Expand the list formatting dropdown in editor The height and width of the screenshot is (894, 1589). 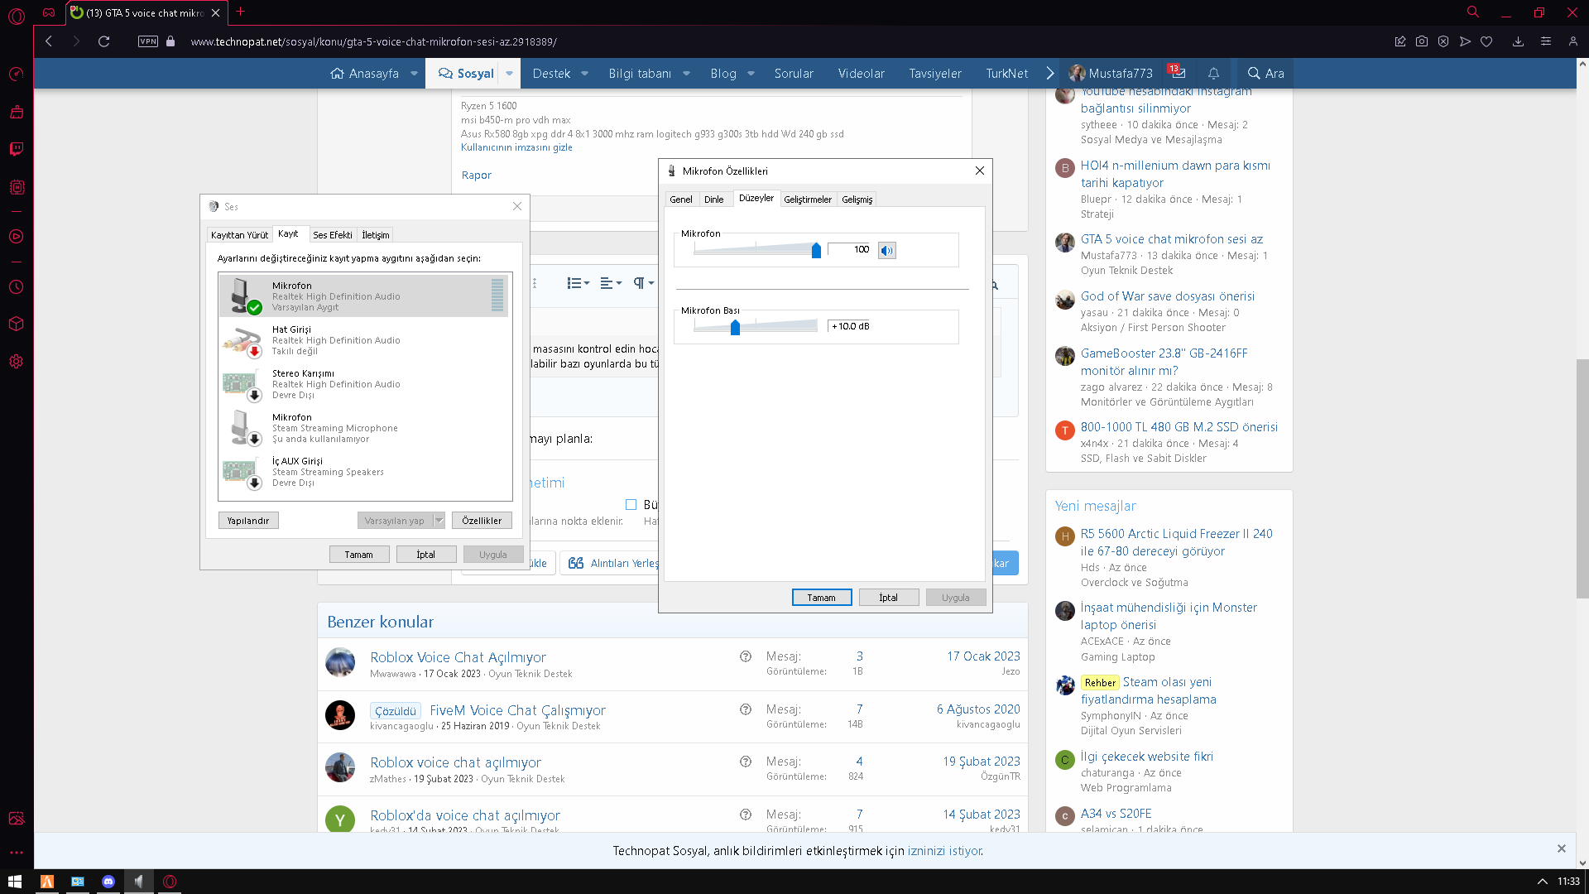point(578,283)
